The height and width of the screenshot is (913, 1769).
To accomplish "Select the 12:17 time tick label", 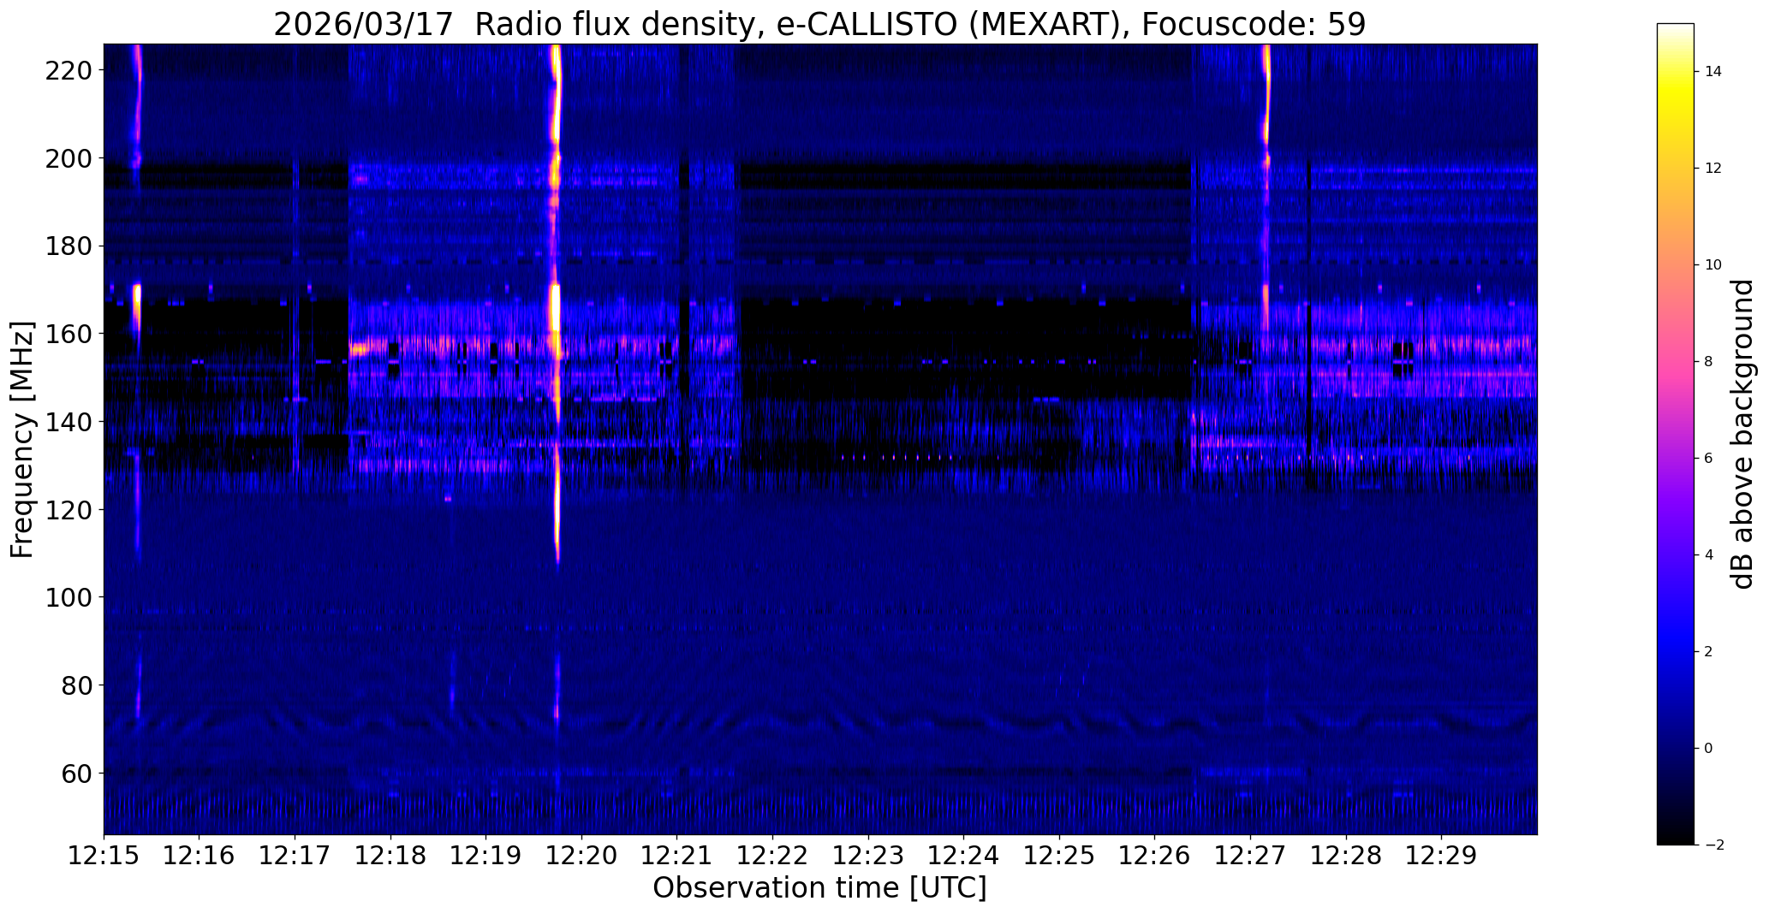I will coord(295,855).
